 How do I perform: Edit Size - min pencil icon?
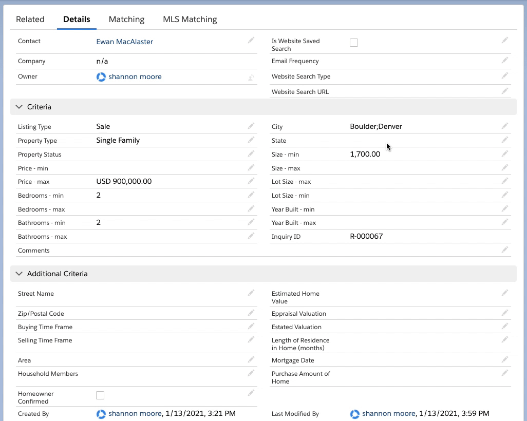[x=505, y=154]
